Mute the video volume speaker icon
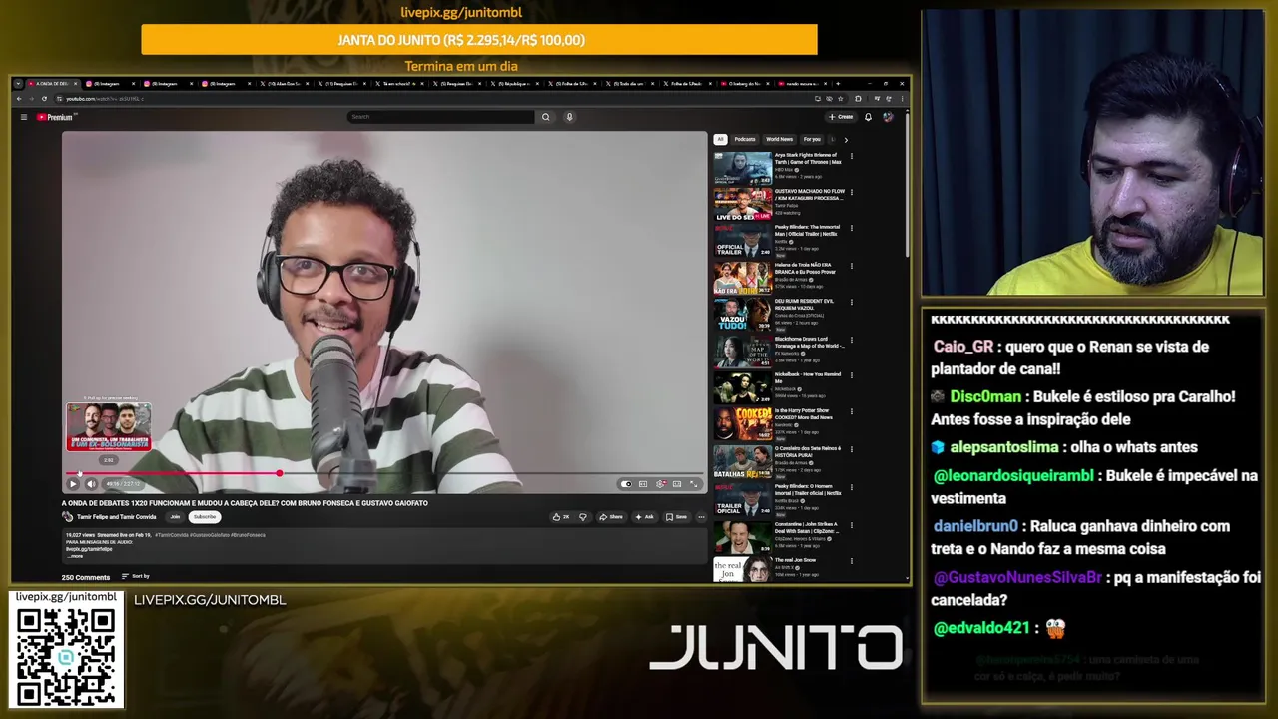The height and width of the screenshot is (719, 1278). coord(91,484)
